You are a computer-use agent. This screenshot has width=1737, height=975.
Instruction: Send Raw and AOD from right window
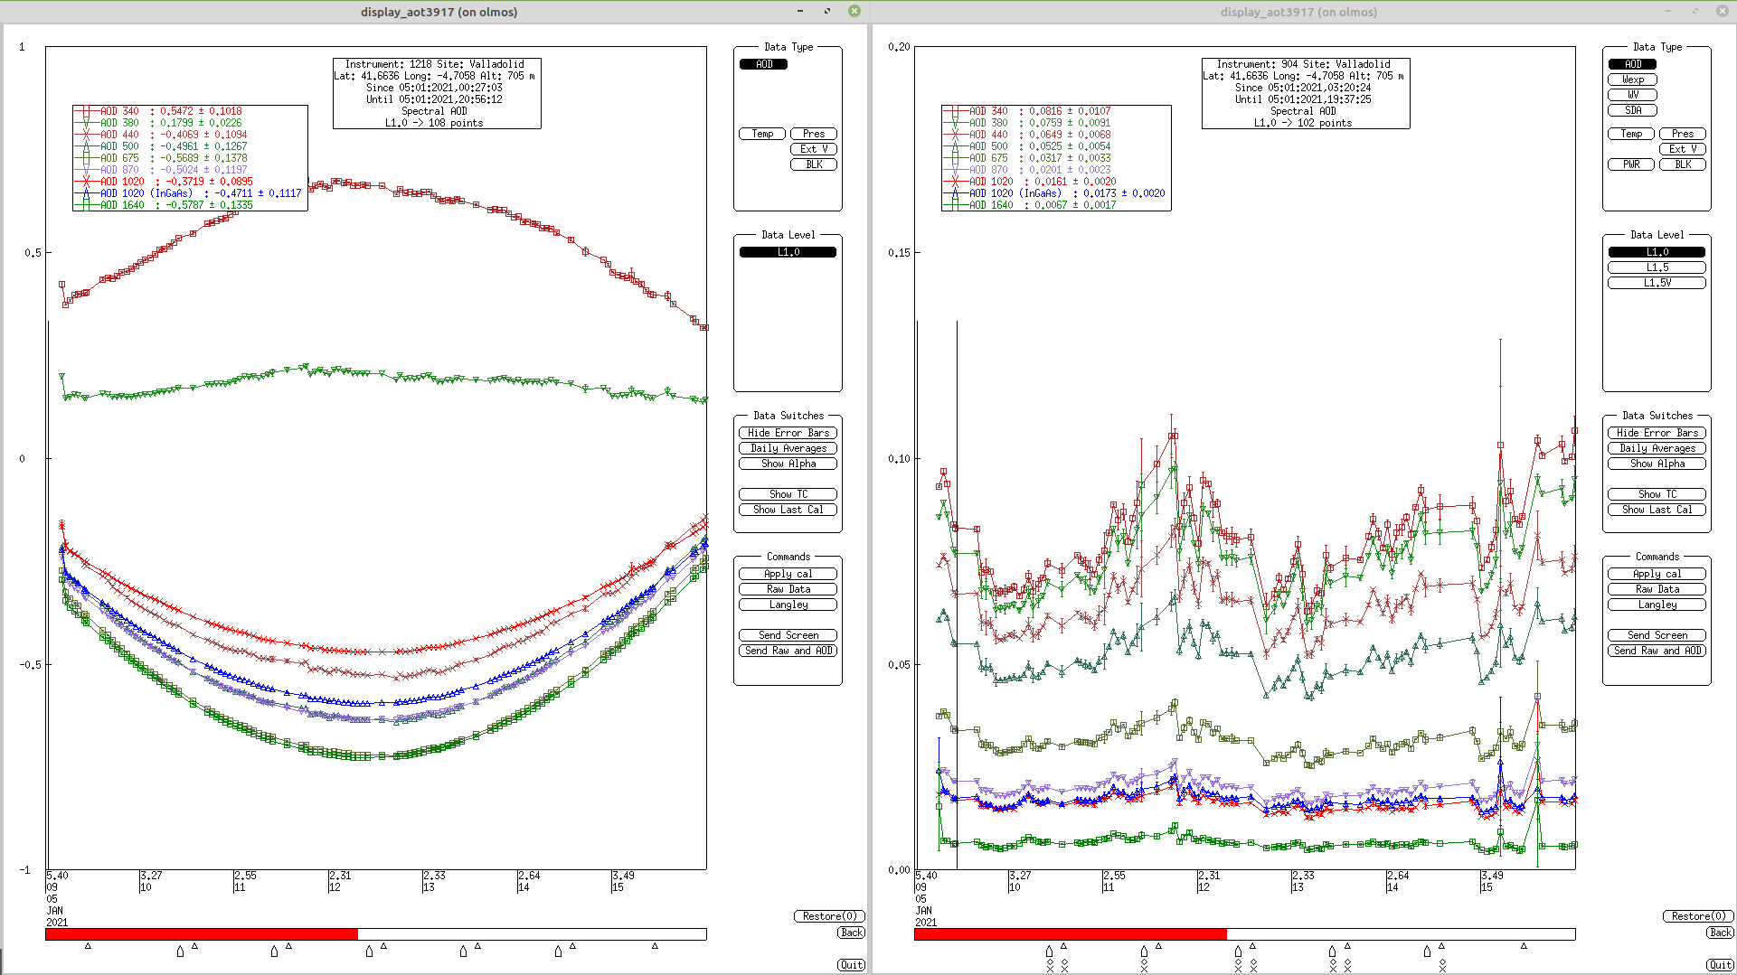pos(1657,651)
